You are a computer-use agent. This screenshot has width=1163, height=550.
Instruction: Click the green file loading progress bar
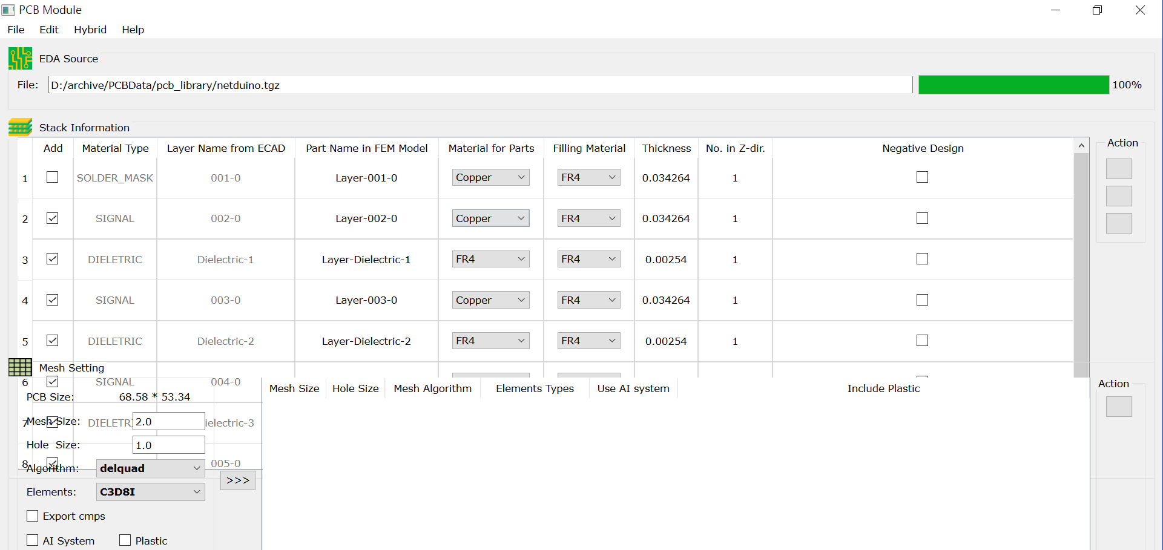(1013, 85)
